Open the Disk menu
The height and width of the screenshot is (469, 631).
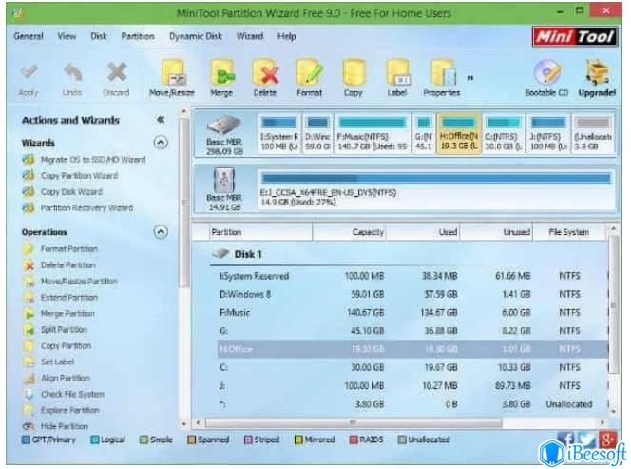(x=99, y=36)
